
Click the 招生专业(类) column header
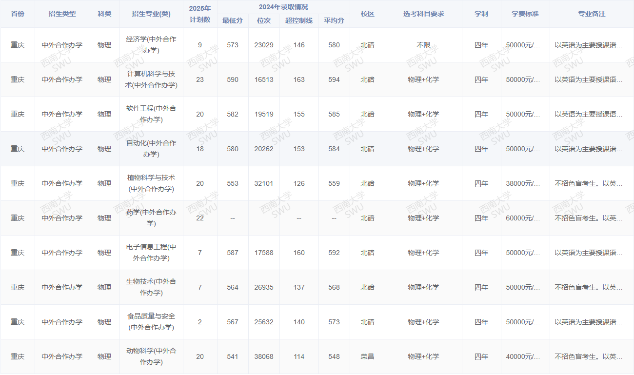point(151,14)
